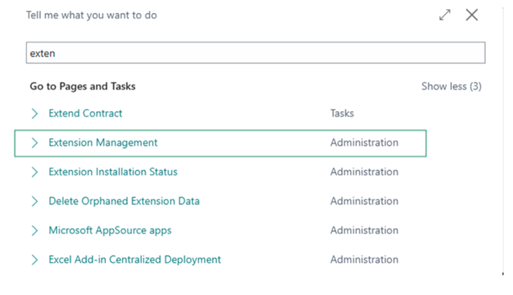
Task: Open Microsoft AppSource apps page
Action: click(110, 230)
